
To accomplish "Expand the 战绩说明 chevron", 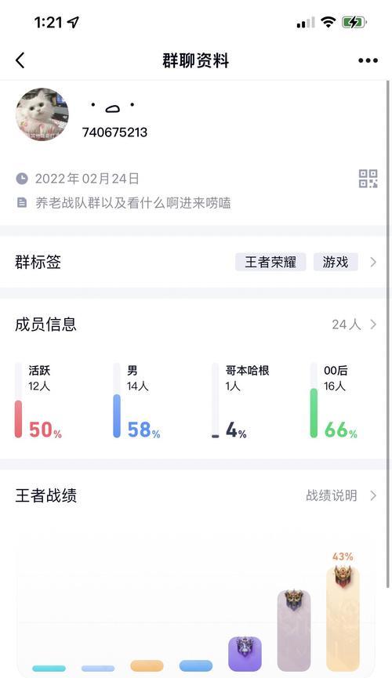I will tap(373, 495).
